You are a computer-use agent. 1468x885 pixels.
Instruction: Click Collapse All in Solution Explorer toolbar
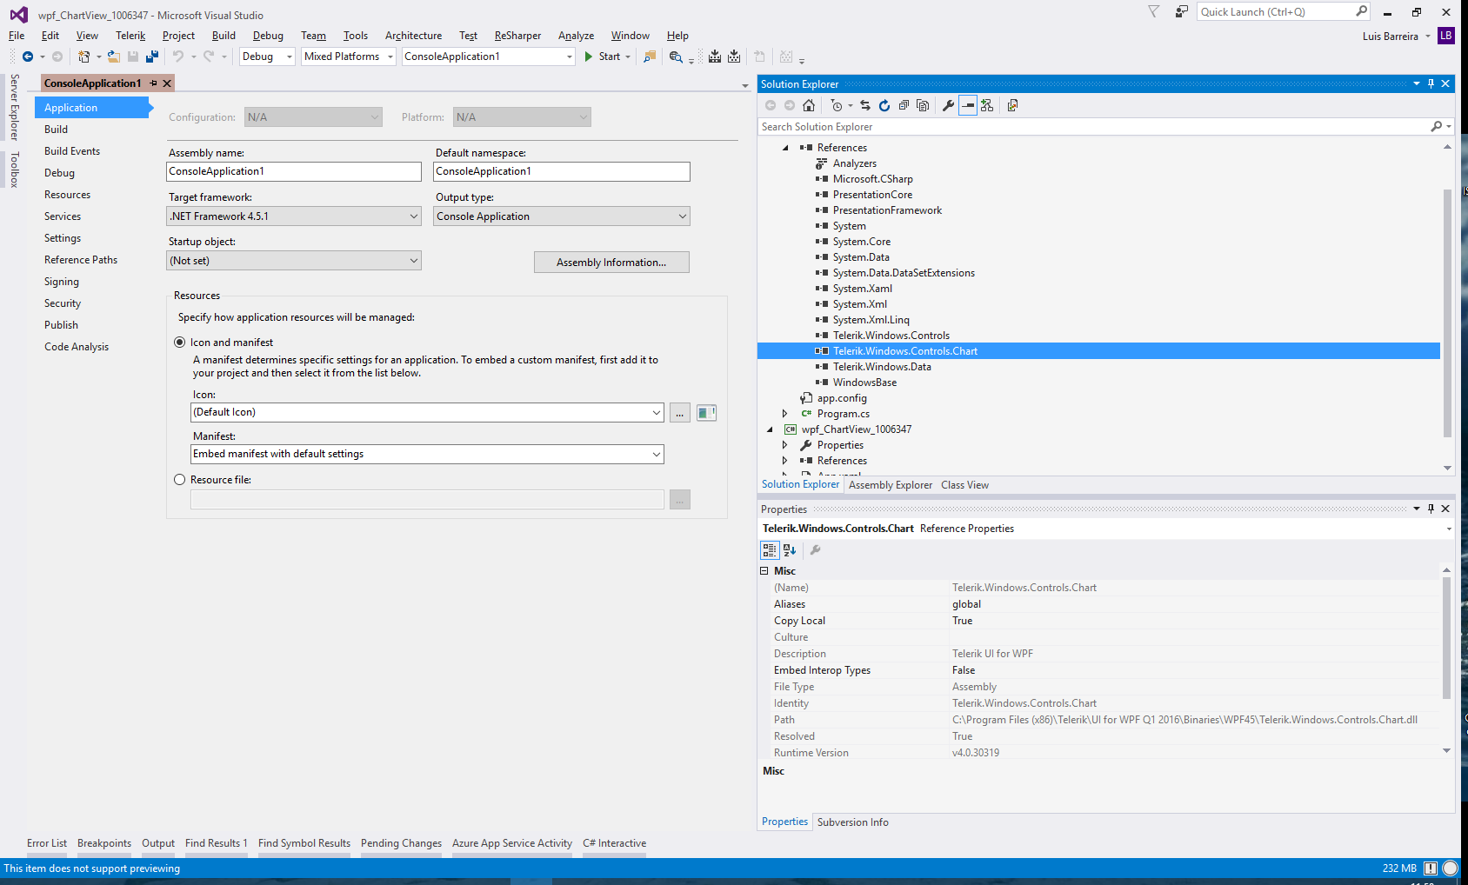(904, 105)
